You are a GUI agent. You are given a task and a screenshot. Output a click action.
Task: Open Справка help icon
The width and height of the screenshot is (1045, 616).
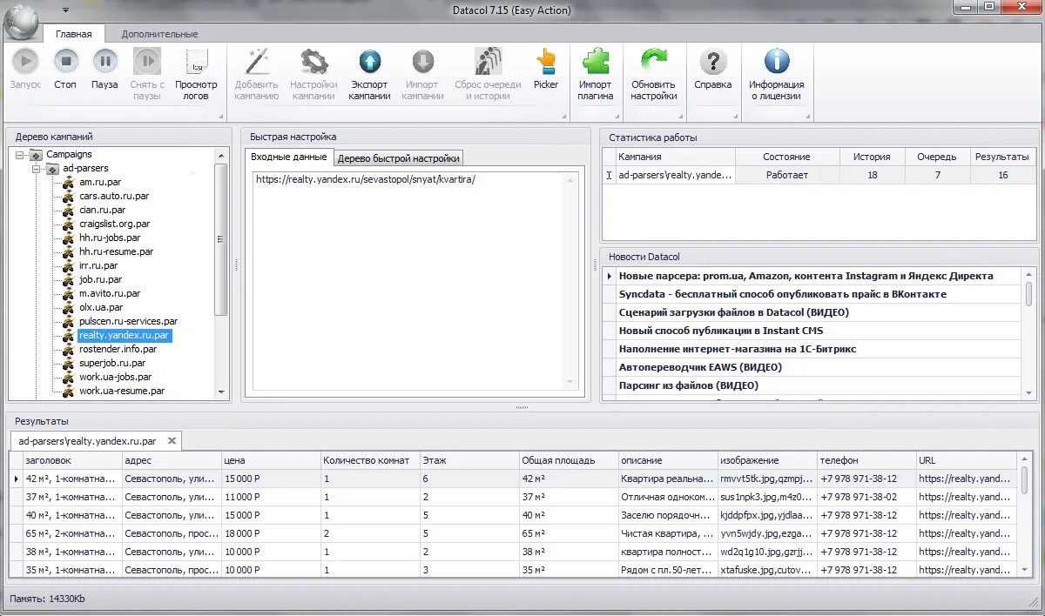click(x=713, y=61)
